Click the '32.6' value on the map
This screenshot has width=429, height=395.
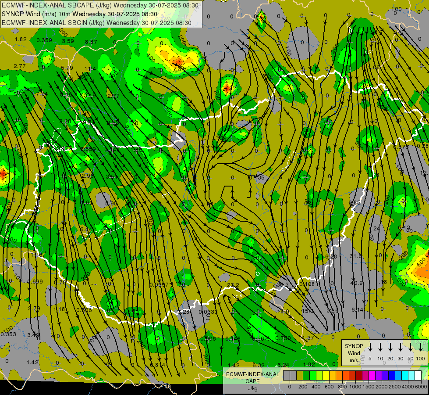(333, 311)
